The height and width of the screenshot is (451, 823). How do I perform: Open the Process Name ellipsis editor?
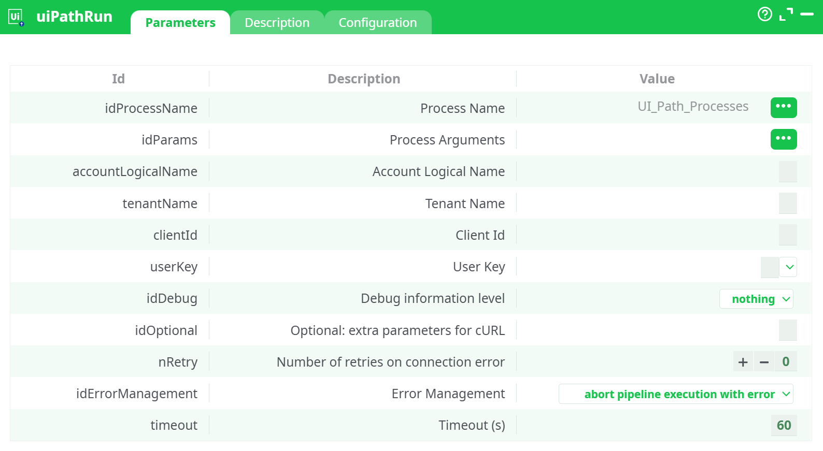(x=784, y=108)
